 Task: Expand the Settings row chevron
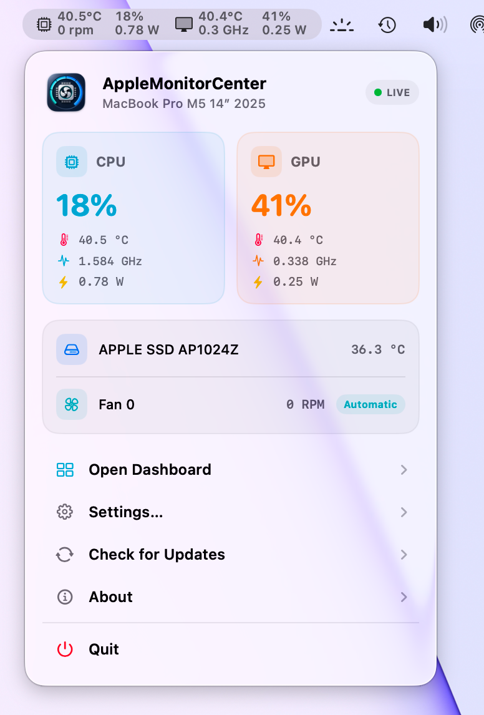404,512
